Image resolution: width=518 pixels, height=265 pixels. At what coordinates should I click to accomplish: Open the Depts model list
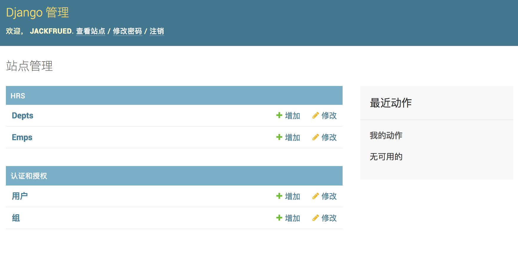[x=22, y=115]
